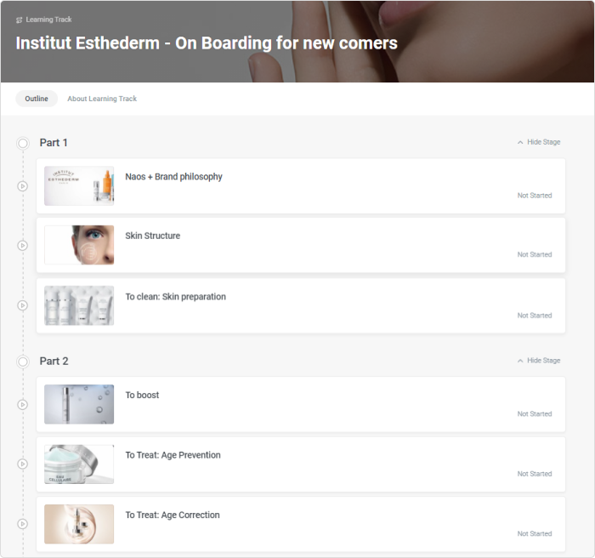Click the To boost product thumbnail
Image resolution: width=595 pixels, height=558 pixels.
[79, 404]
